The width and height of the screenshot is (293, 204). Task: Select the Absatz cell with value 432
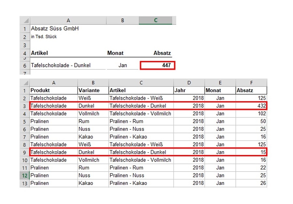pyautogui.click(x=251, y=106)
